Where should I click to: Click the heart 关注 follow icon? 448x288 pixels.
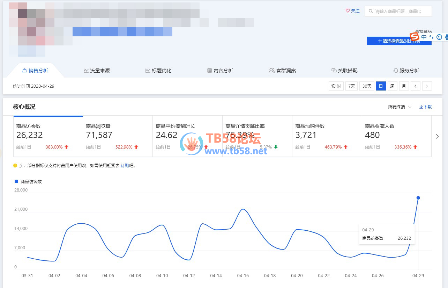(348, 11)
